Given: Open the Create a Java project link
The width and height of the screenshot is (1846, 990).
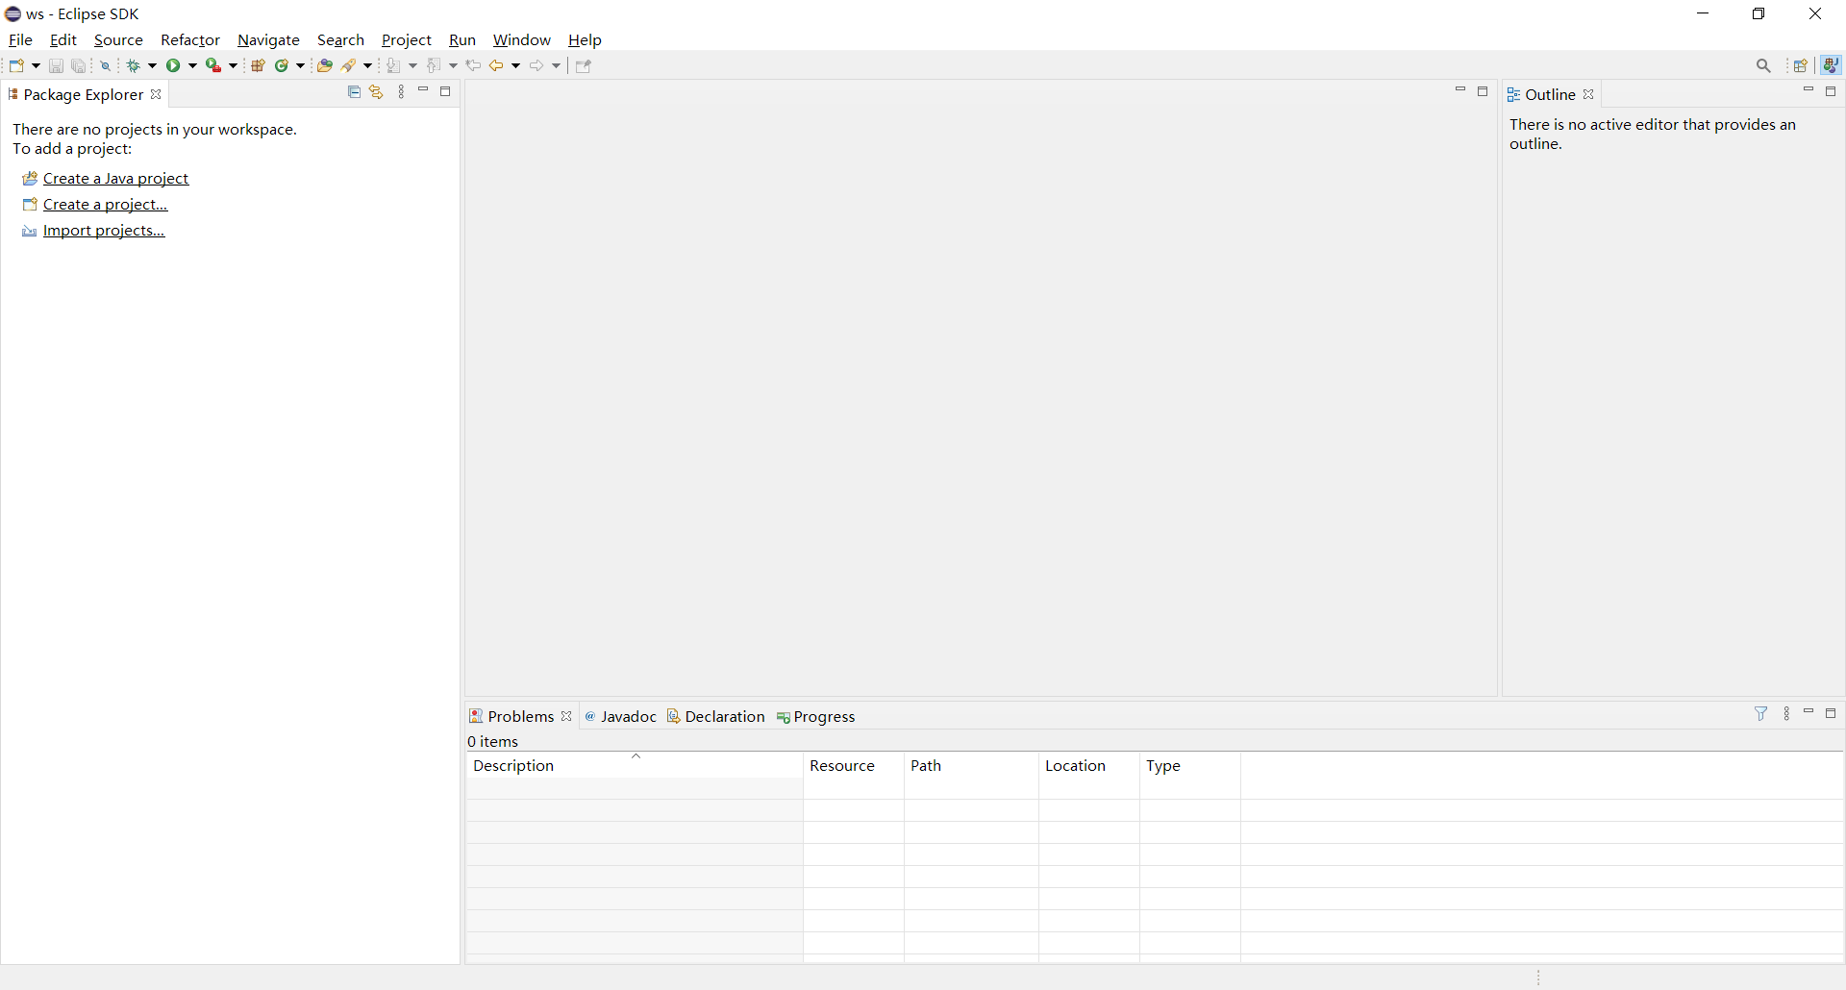Looking at the screenshot, I should [115, 178].
